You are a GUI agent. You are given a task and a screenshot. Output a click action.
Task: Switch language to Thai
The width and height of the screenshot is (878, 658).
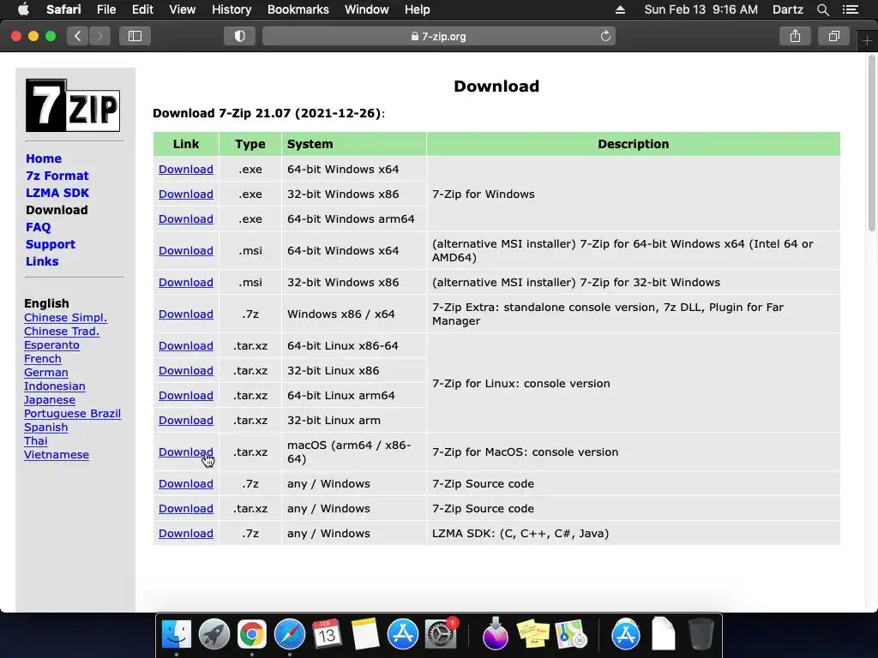(x=35, y=441)
